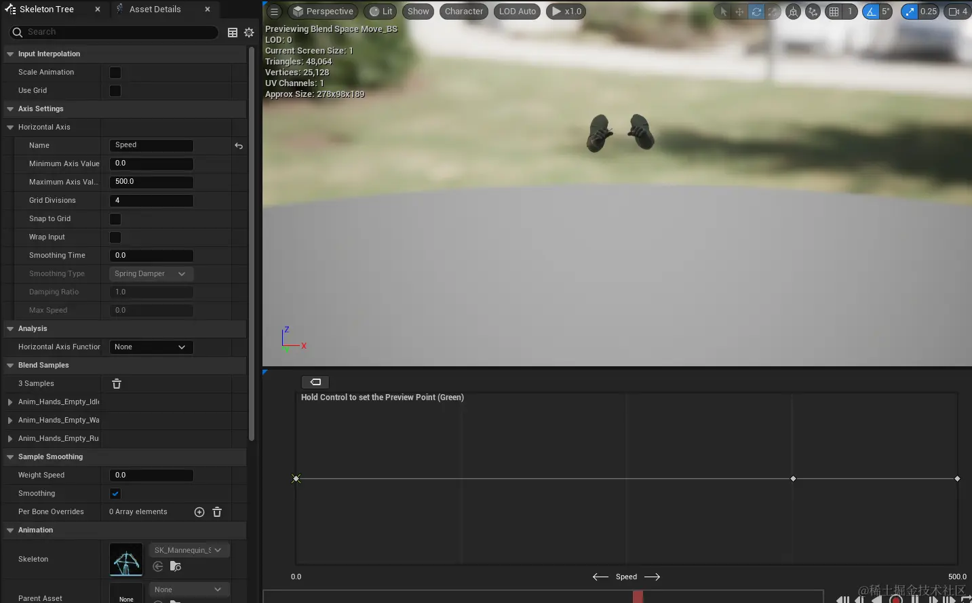Switch to the Skeleton Tree tab
This screenshot has width=972, height=603.
pos(46,9)
